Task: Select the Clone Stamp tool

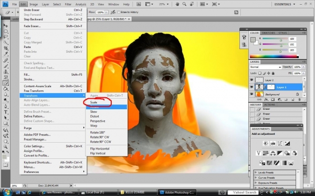Action: [6, 72]
